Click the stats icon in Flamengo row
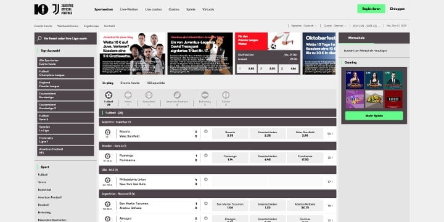 (x=206, y=155)
